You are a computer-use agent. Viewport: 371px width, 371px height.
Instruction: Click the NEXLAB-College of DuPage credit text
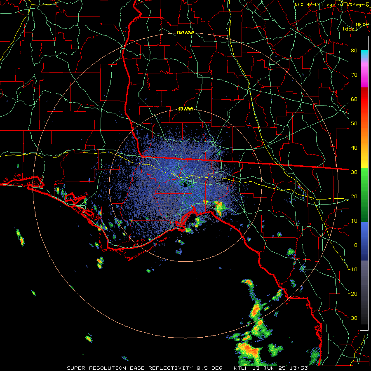pyautogui.click(x=332, y=5)
